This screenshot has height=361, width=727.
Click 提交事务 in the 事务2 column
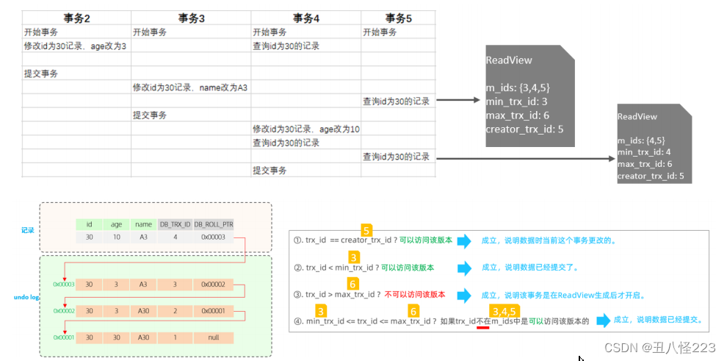coord(41,74)
